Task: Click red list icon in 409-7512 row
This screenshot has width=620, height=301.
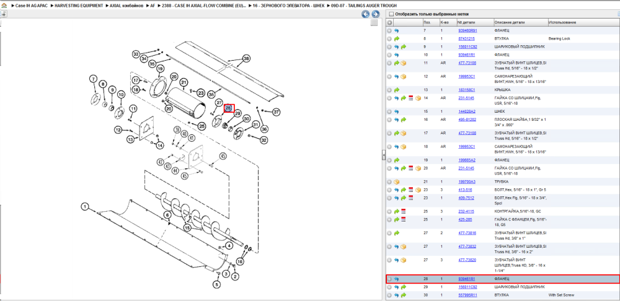Action: [411, 198]
